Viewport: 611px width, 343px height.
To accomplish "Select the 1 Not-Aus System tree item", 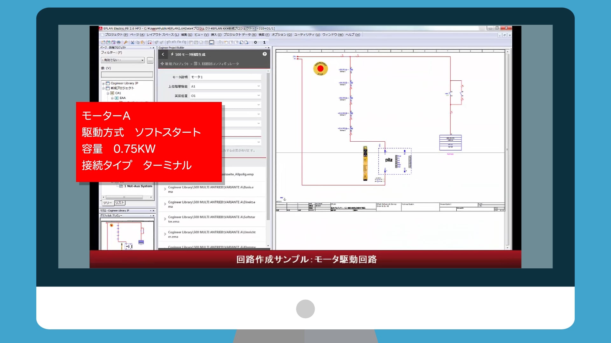I will (136, 186).
